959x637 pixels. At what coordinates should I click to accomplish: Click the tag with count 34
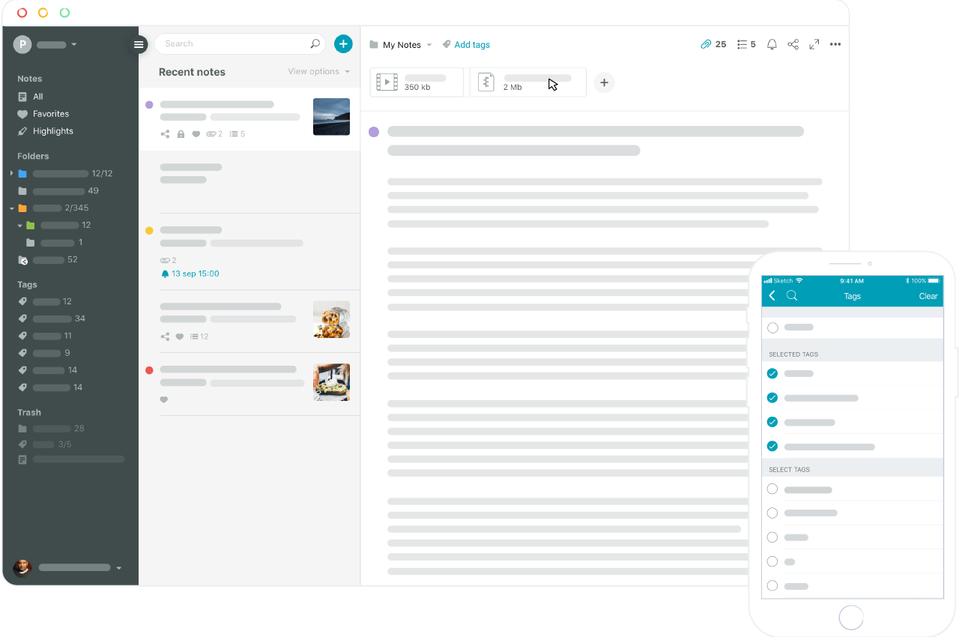[51, 318]
